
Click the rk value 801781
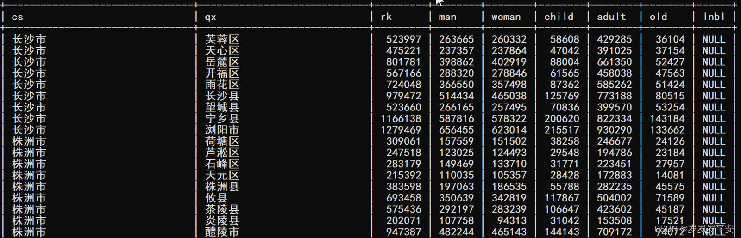pyautogui.click(x=404, y=62)
